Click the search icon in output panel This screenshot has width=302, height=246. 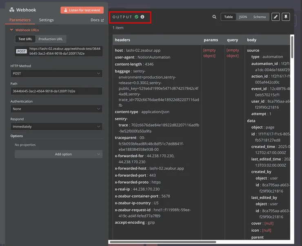(214, 17)
